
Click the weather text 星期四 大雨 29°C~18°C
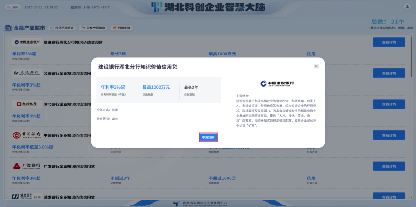coord(90,7)
